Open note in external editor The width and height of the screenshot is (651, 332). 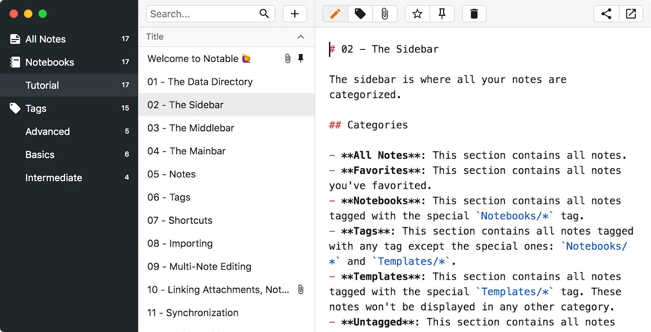tap(631, 14)
